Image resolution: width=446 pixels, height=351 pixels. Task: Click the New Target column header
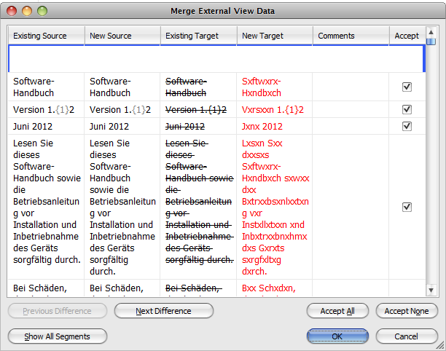point(275,36)
